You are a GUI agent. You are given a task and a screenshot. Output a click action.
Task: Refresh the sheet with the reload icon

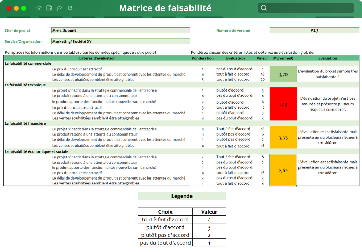coord(69,8)
